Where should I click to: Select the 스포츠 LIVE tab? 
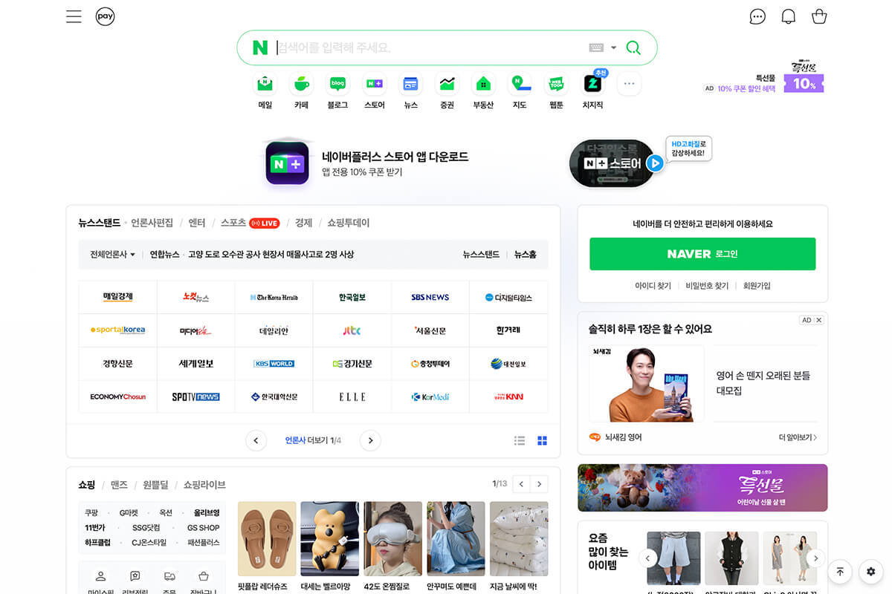pyautogui.click(x=250, y=223)
